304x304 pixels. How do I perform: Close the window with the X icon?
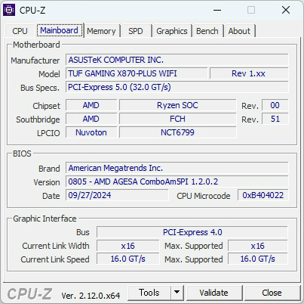tap(286, 10)
